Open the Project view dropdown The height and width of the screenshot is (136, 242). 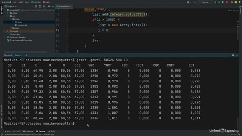tap(11, 6)
